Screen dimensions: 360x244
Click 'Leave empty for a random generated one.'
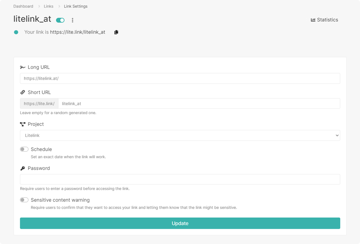58,113
